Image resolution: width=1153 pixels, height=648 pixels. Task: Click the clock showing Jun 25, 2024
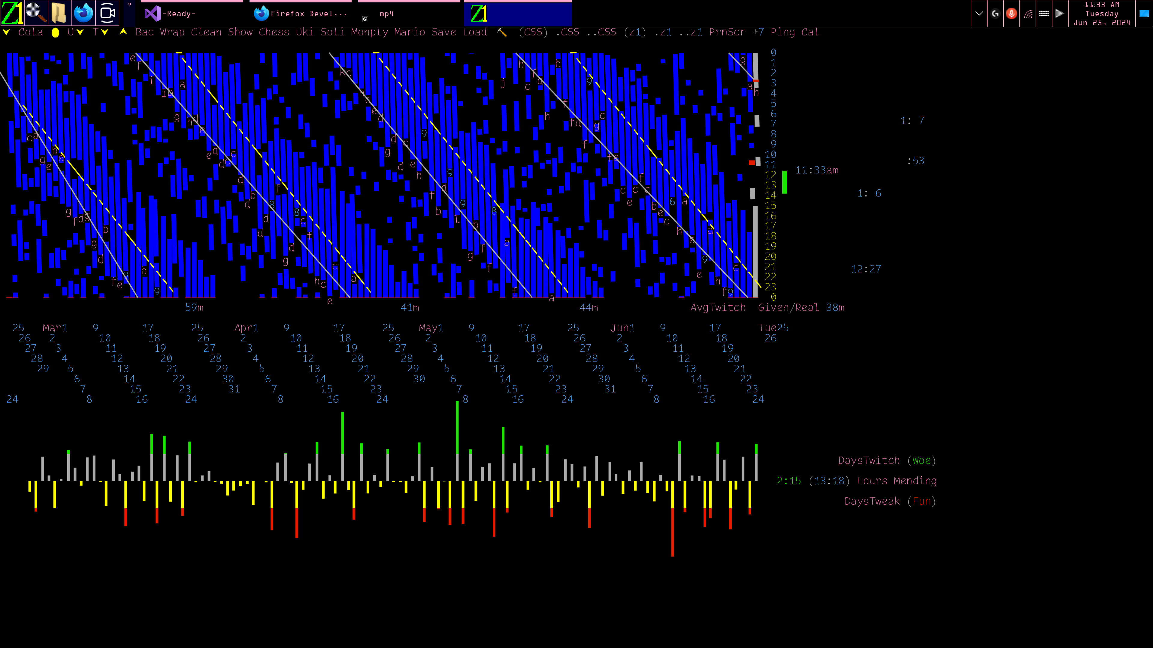(x=1102, y=13)
